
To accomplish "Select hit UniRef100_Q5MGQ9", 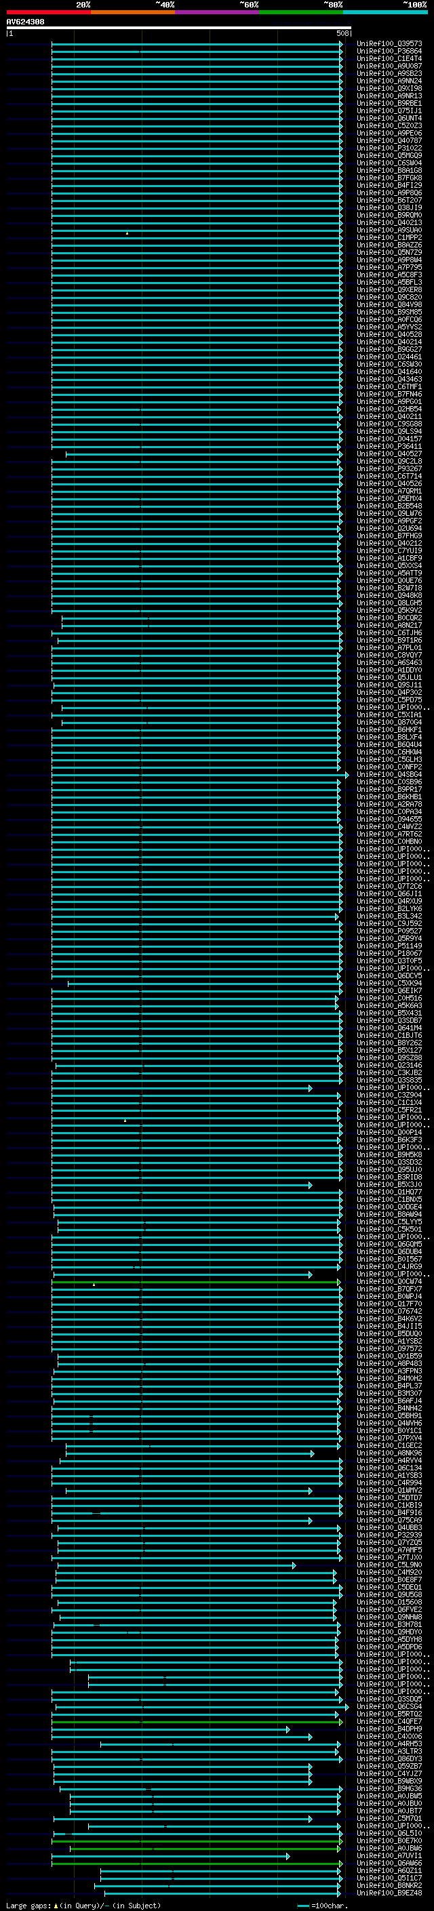I will click(x=389, y=155).
